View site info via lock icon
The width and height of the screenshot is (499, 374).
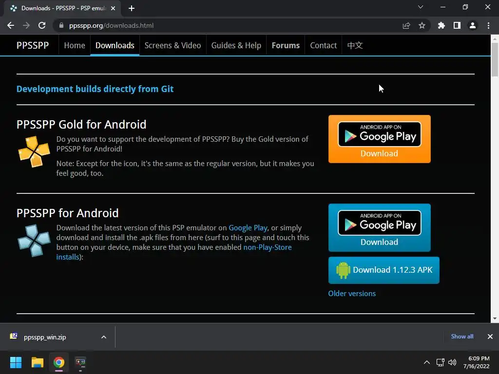[x=61, y=25]
